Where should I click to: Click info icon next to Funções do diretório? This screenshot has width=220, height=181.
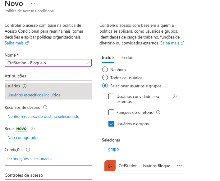tap(158, 112)
